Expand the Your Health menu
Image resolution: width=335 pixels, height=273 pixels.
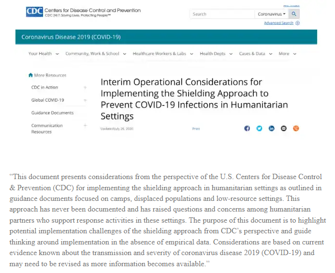point(44,54)
